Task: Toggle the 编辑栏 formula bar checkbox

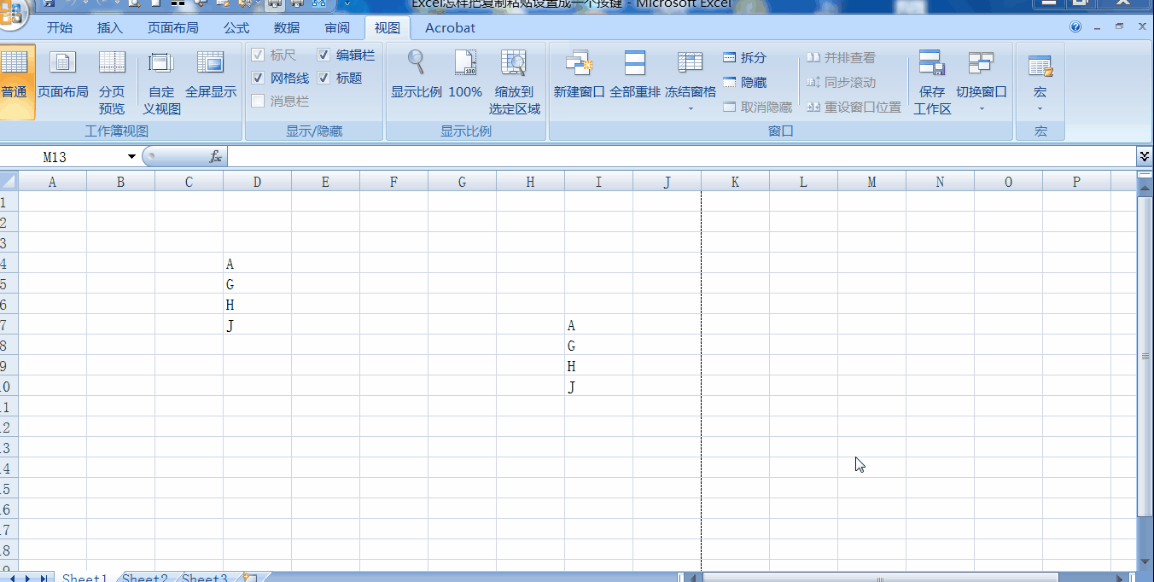Action: click(x=323, y=55)
